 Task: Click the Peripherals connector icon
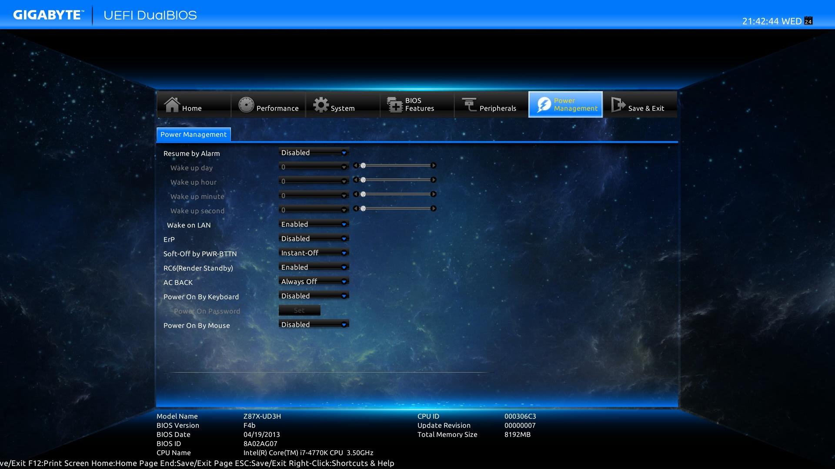point(469,105)
